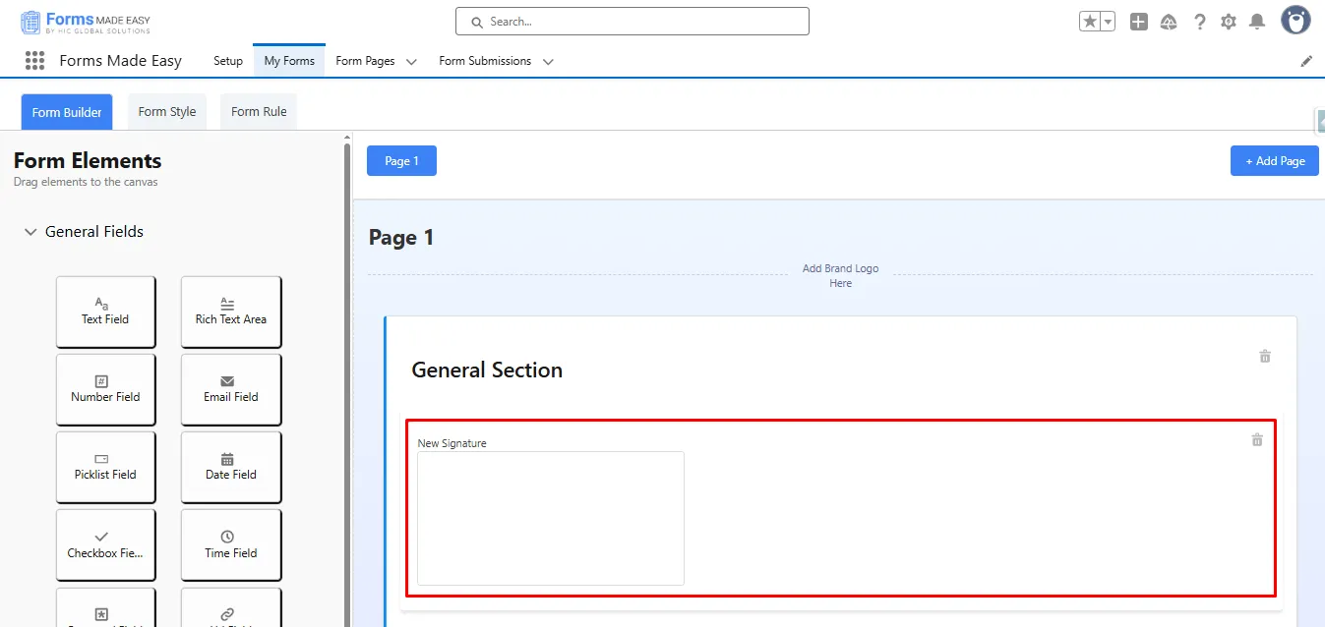The width and height of the screenshot is (1325, 627).
Task: Open the Form Pages dropdown chevron
Action: [411, 62]
